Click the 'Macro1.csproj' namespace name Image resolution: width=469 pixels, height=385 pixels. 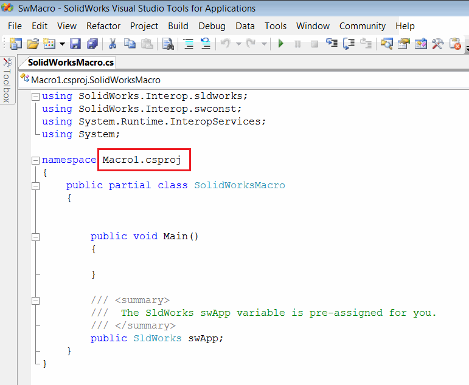tap(142, 160)
